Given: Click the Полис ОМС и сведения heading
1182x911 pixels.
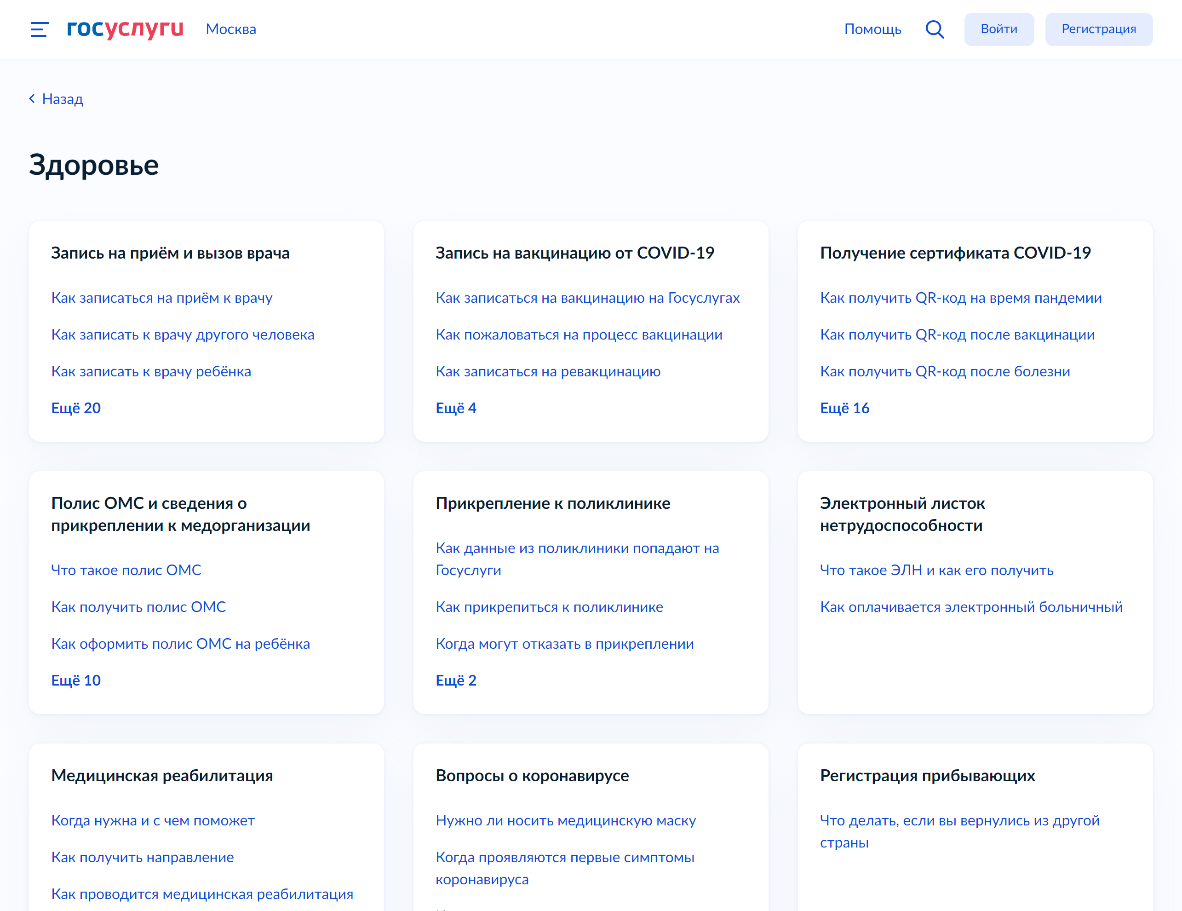Looking at the screenshot, I should [180, 514].
